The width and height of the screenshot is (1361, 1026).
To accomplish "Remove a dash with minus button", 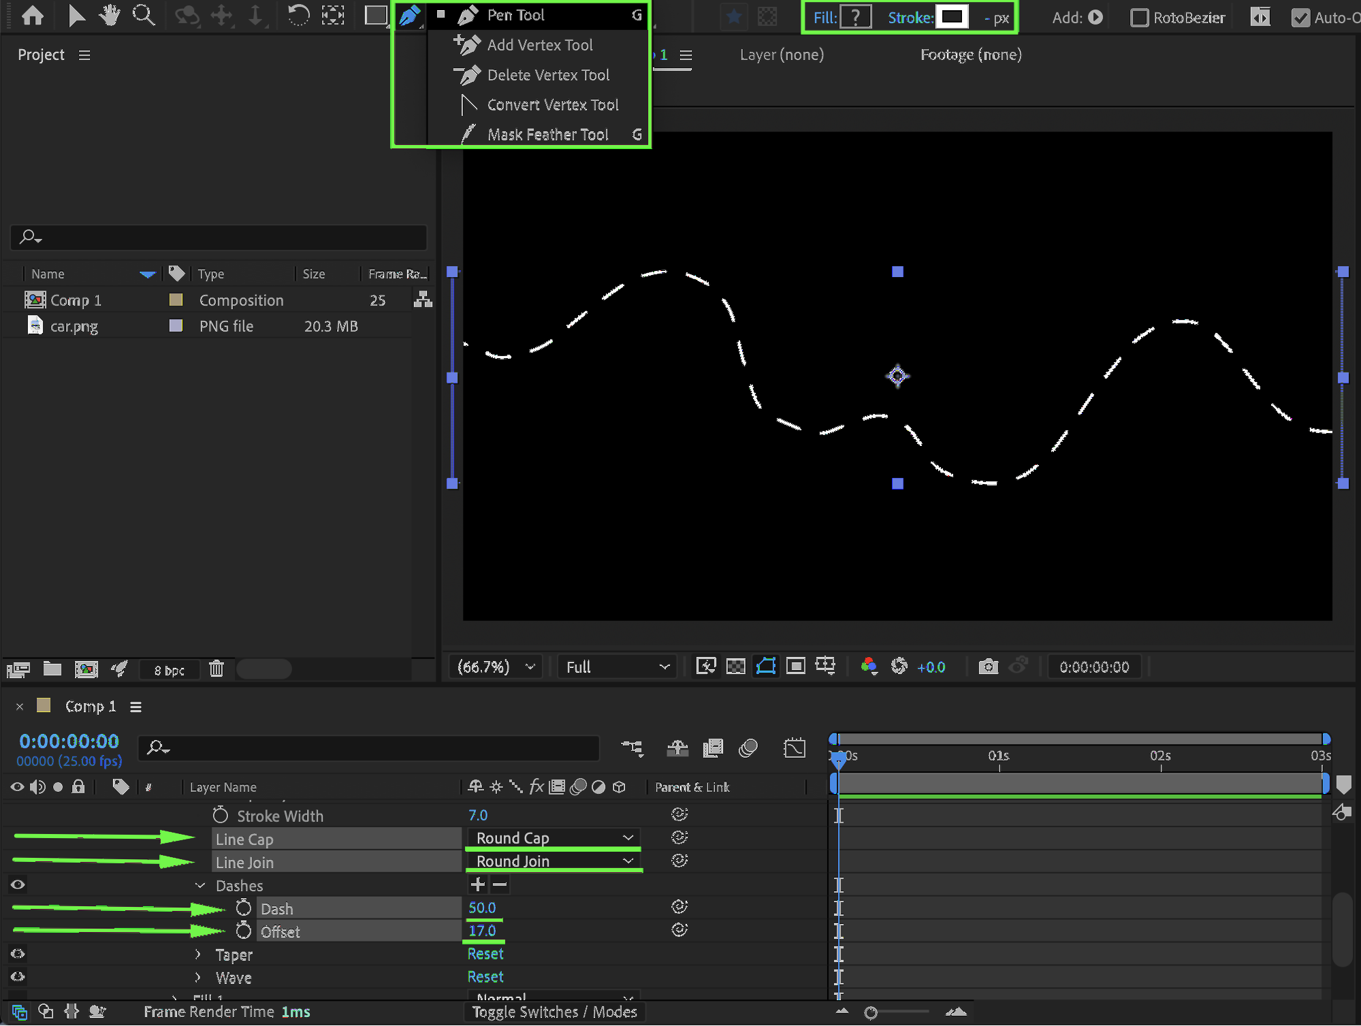I will point(500,884).
